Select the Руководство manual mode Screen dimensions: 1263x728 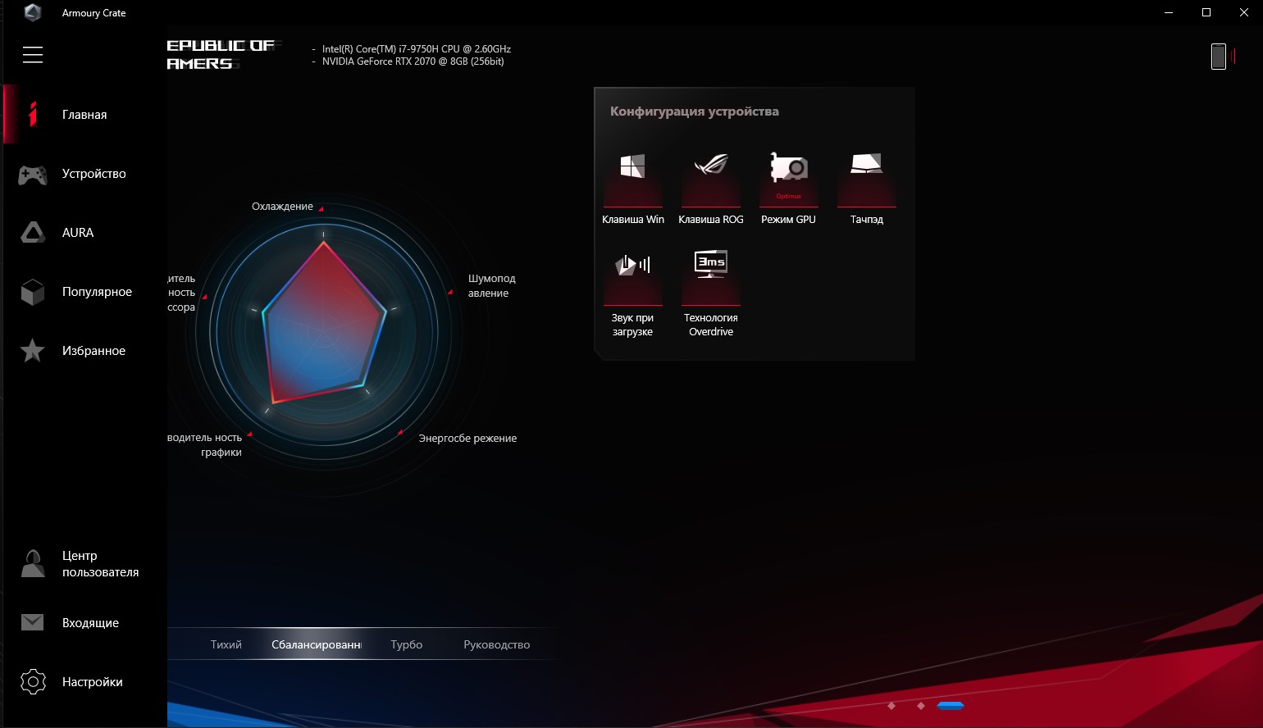tap(496, 644)
